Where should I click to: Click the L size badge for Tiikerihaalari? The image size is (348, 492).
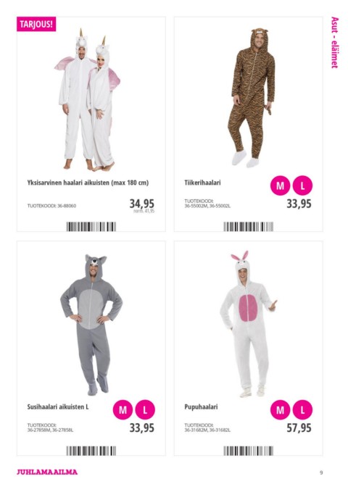tap(302, 185)
